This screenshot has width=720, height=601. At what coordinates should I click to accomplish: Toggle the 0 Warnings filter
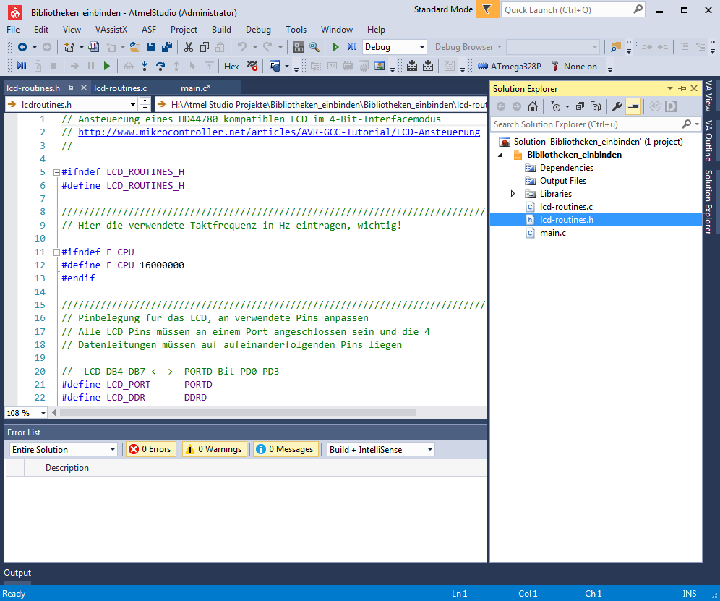click(x=214, y=449)
